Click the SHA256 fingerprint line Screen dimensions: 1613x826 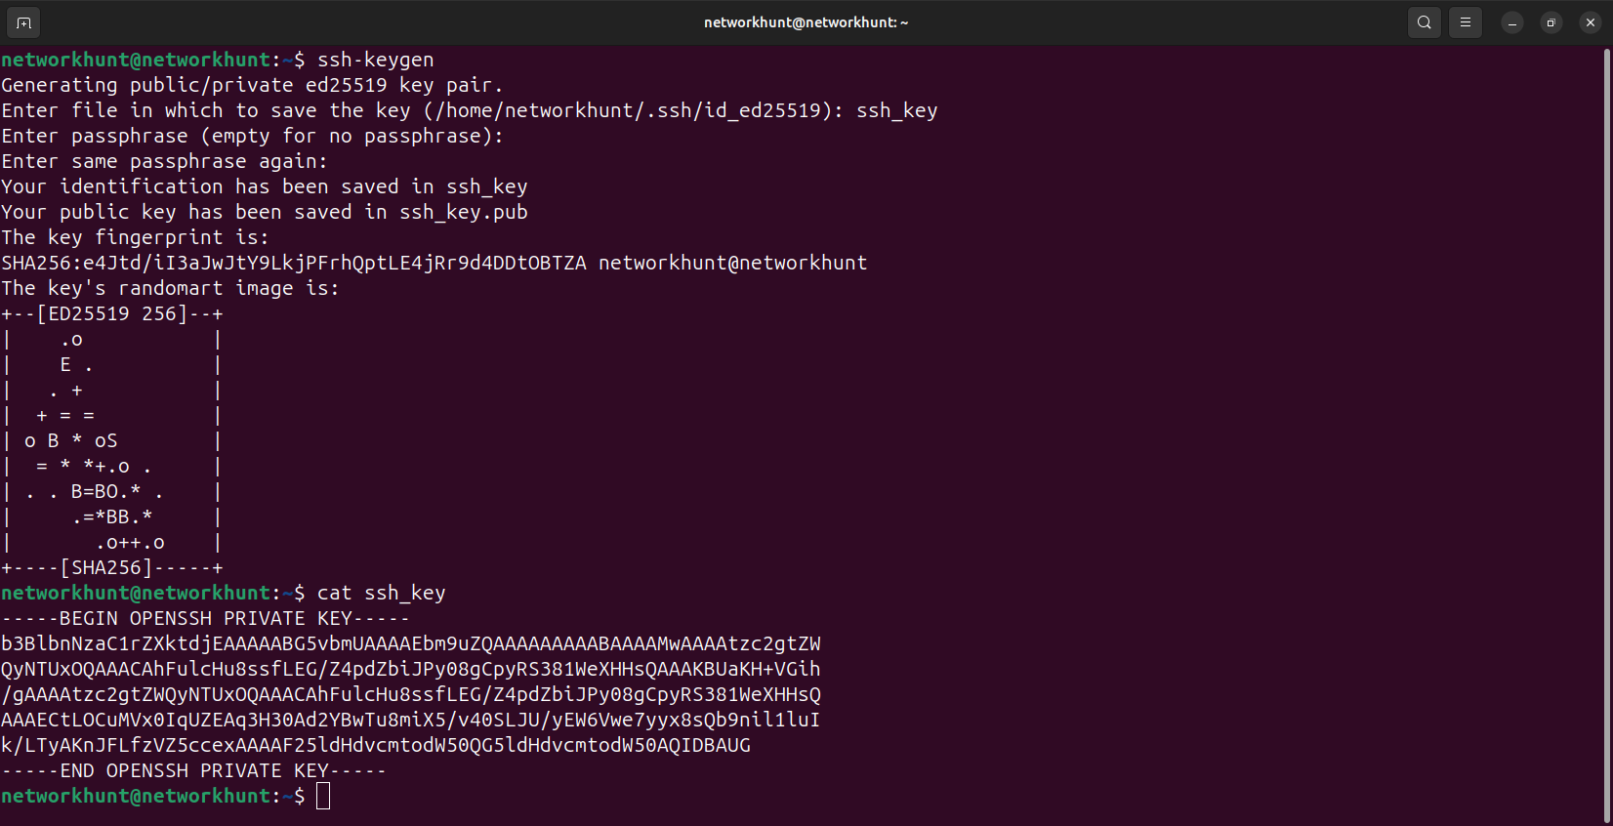coord(434,264)
